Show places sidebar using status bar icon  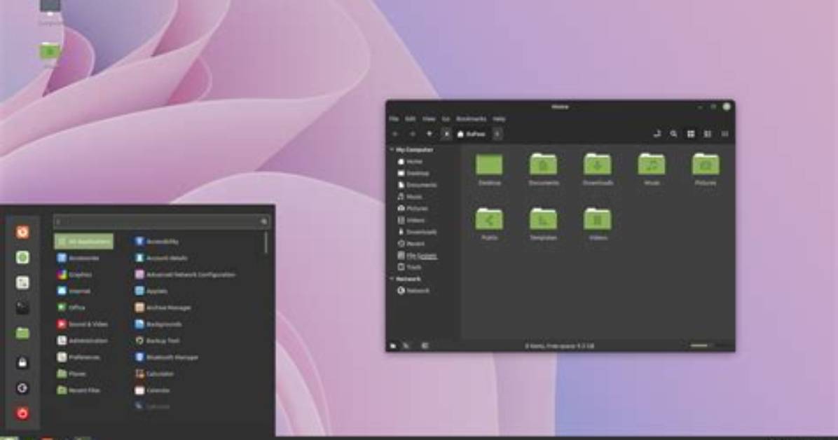click(x=393, y=346)
